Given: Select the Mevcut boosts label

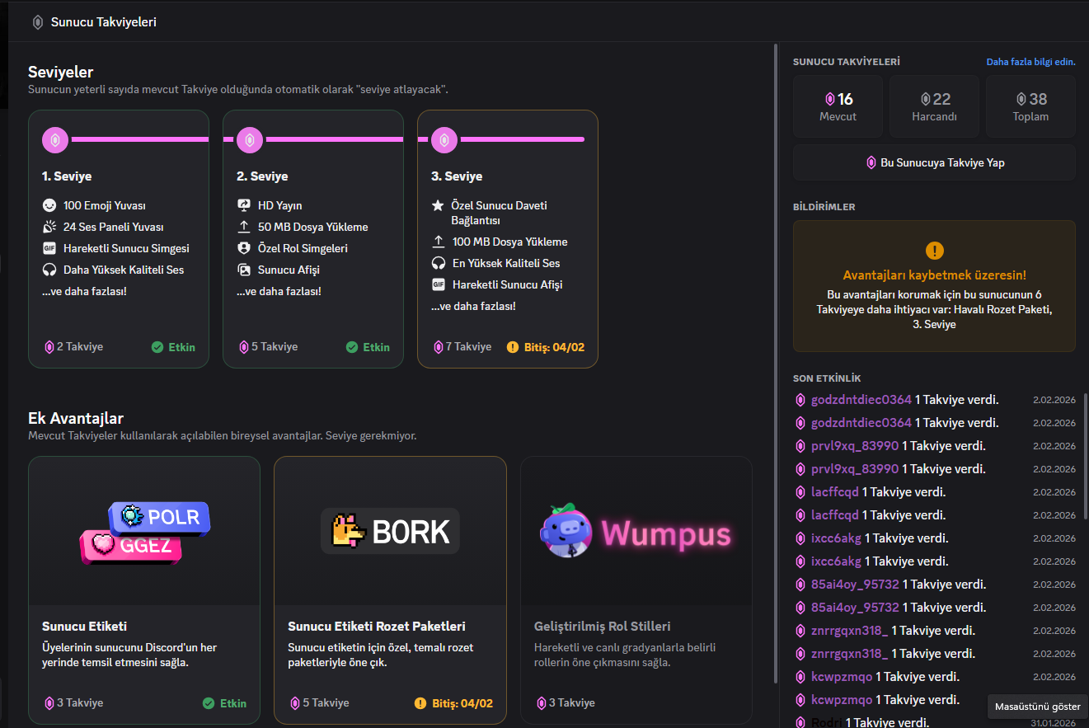Looking at the screenshot, I should (x=838, y=116).
